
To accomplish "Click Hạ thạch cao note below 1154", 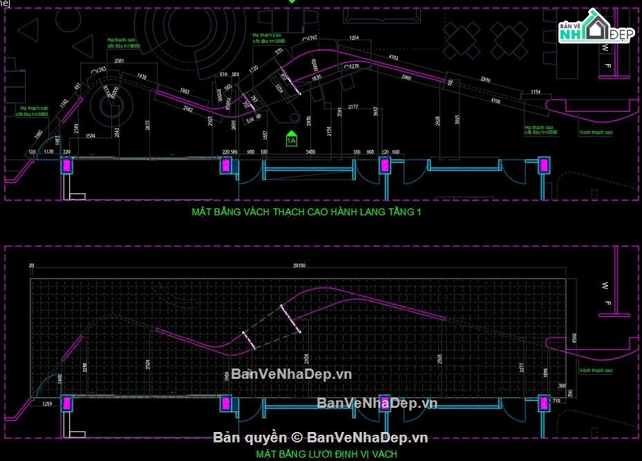I will click(541, 130).
